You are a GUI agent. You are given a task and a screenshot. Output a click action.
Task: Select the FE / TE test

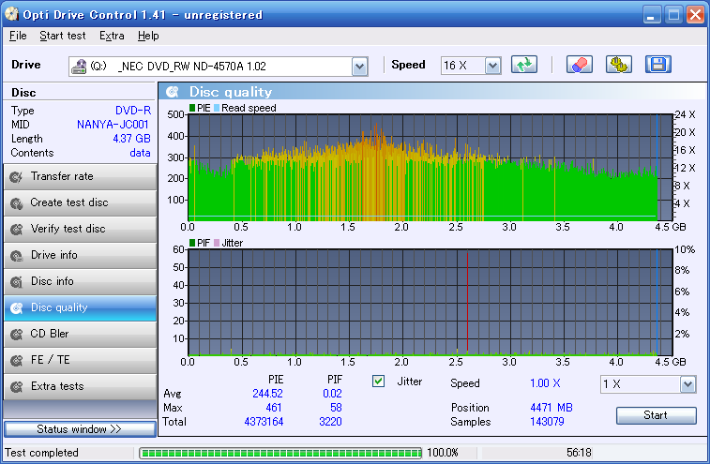(x=79, y=360)
